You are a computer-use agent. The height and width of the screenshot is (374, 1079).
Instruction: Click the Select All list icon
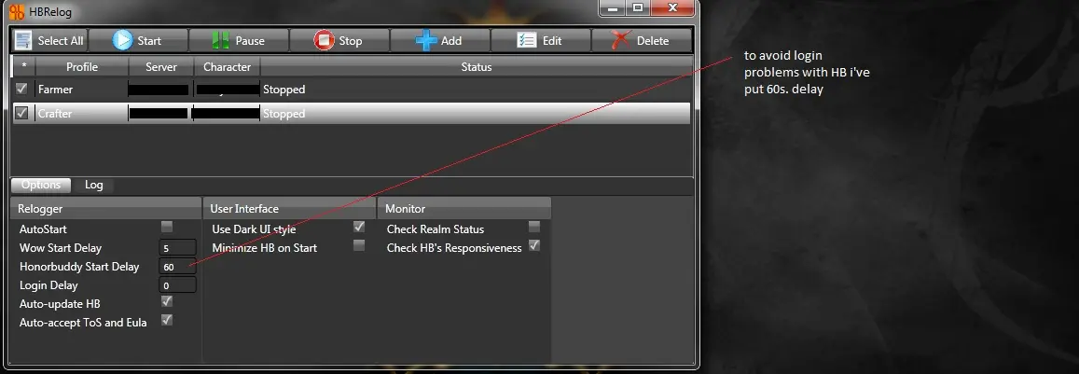23,41
